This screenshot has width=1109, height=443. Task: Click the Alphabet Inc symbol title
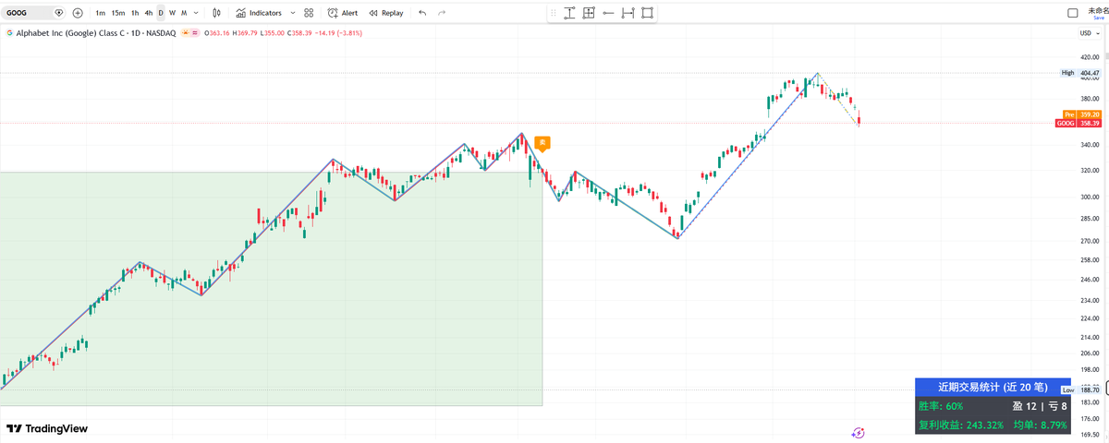(x=96, y=33)
